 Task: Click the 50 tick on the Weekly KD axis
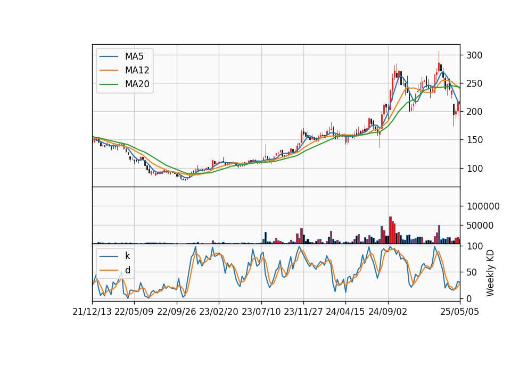click(x=472, y=272)
